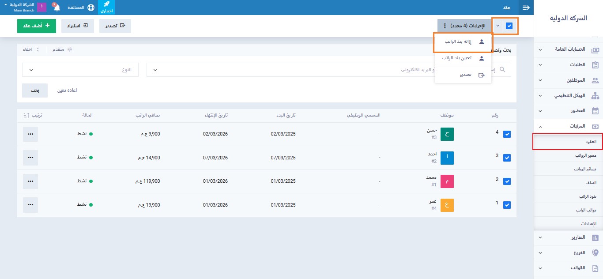The height and width of the screenshot is (279, 603).
Task: Click the الشركة الدولية sidebar title
Action: pyautogui.click(x=569, y=18)
